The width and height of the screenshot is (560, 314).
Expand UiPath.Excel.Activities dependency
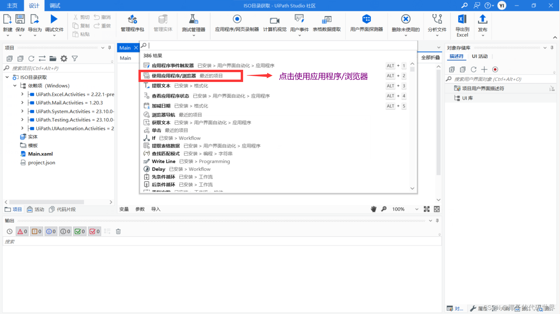(x=22, y=94)
